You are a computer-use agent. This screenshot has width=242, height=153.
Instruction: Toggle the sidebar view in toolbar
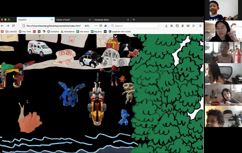click(x=177, y=26)
